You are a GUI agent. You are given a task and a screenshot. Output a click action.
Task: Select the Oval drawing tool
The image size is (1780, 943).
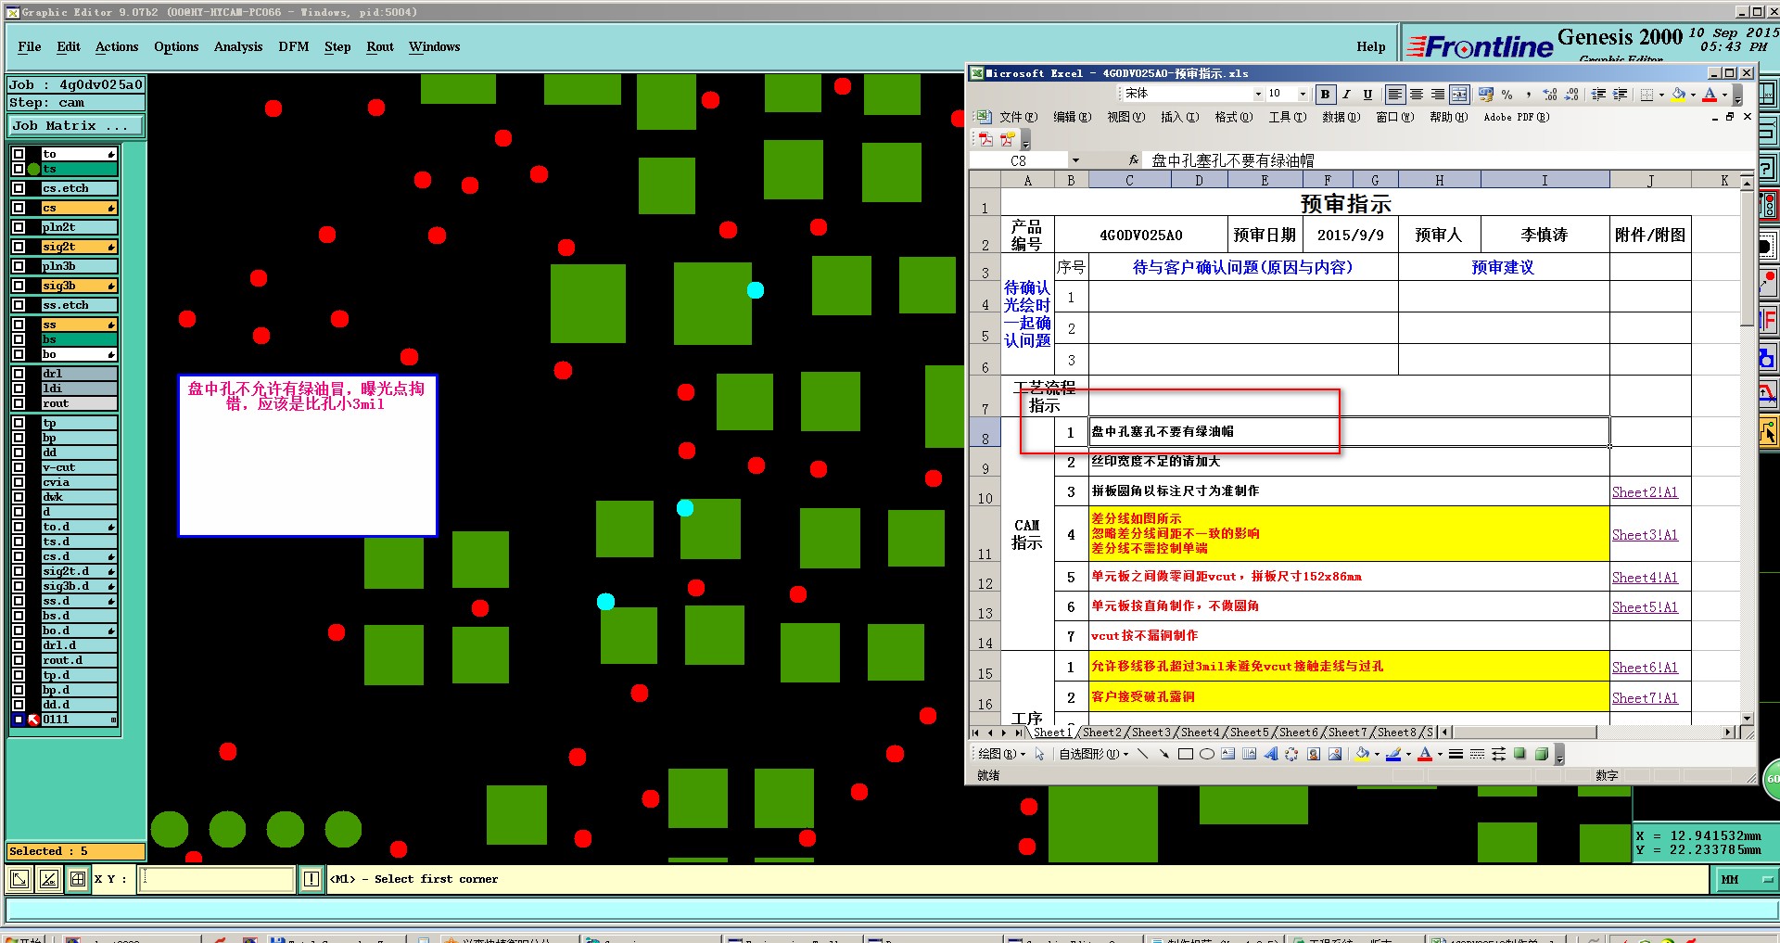point(1206,754)
